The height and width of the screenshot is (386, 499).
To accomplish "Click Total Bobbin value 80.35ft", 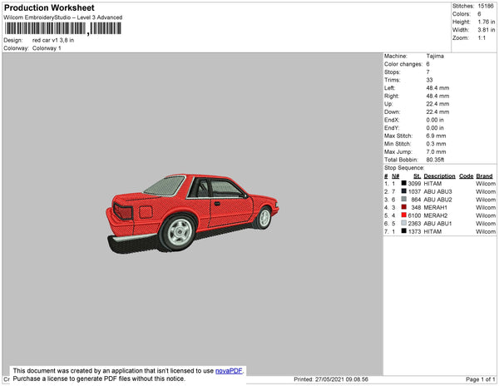I will (435, 160).
